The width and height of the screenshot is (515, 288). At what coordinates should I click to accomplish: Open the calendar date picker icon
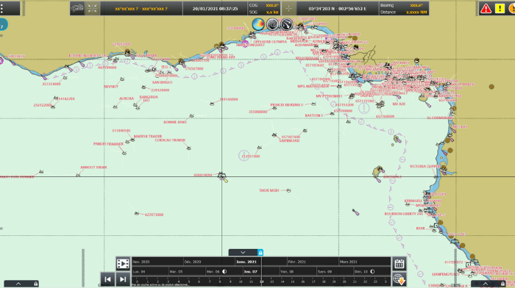399,264
